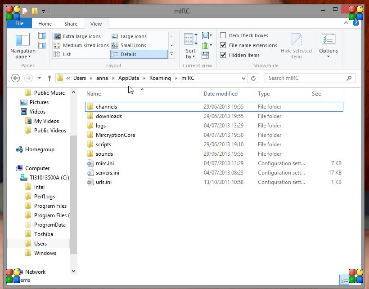The height and width of the screenshot is (289, 369).
Task: Refresh the mIRC folder view
Action: [253, 78]
